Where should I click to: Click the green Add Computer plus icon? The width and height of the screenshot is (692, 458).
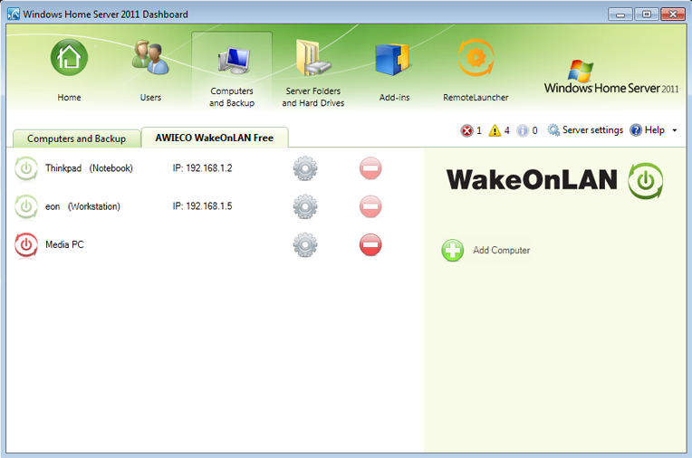coord(452,251)
